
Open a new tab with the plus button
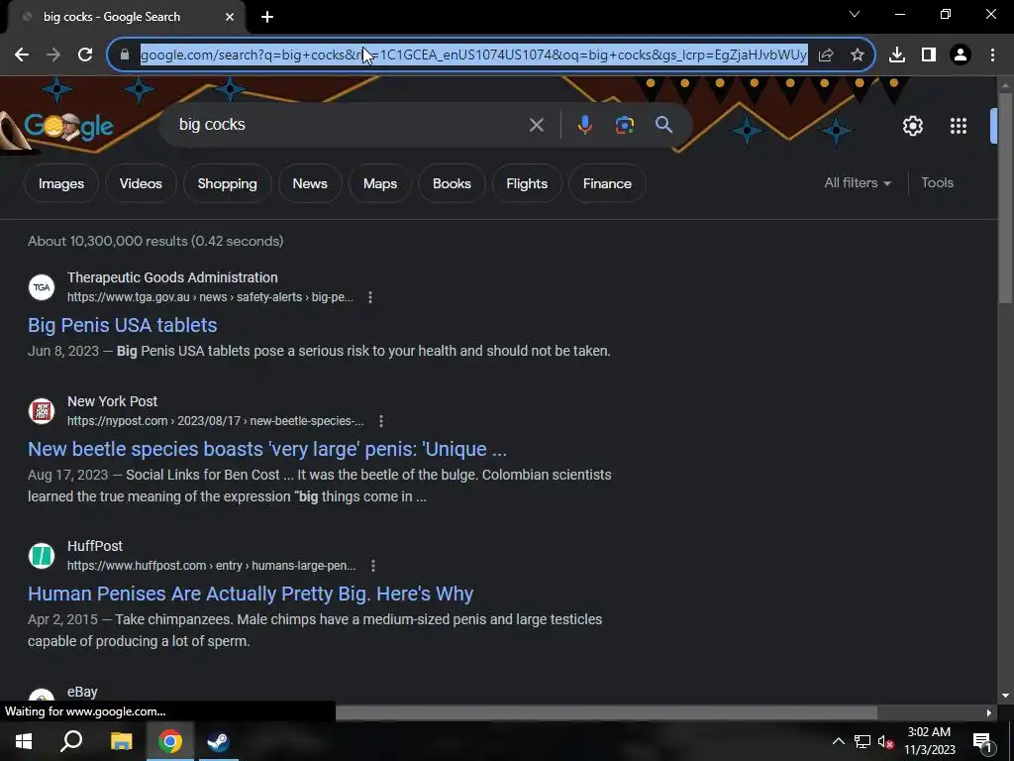[x=267, y=17]
